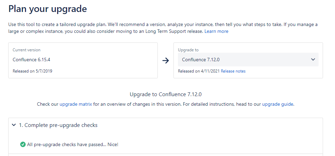This screenshot has height=156, width=335.
Task: Click the 'Upgrade to' field label
Action: click(x=188, y=50)
